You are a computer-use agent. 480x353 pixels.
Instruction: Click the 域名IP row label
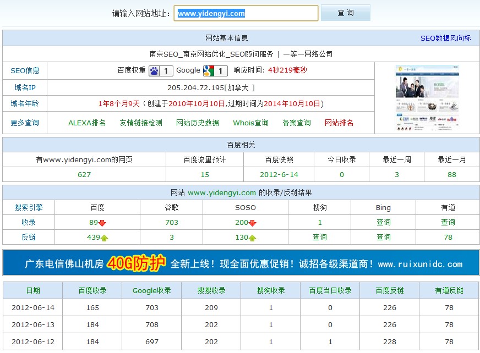pos(25,88)
